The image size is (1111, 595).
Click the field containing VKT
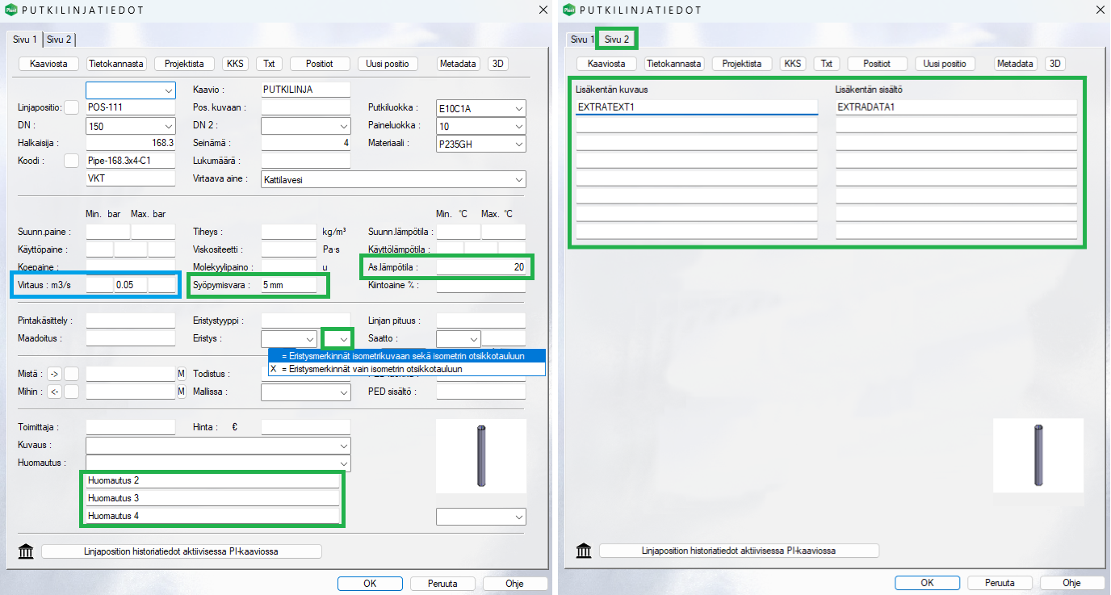coord(130,178)
